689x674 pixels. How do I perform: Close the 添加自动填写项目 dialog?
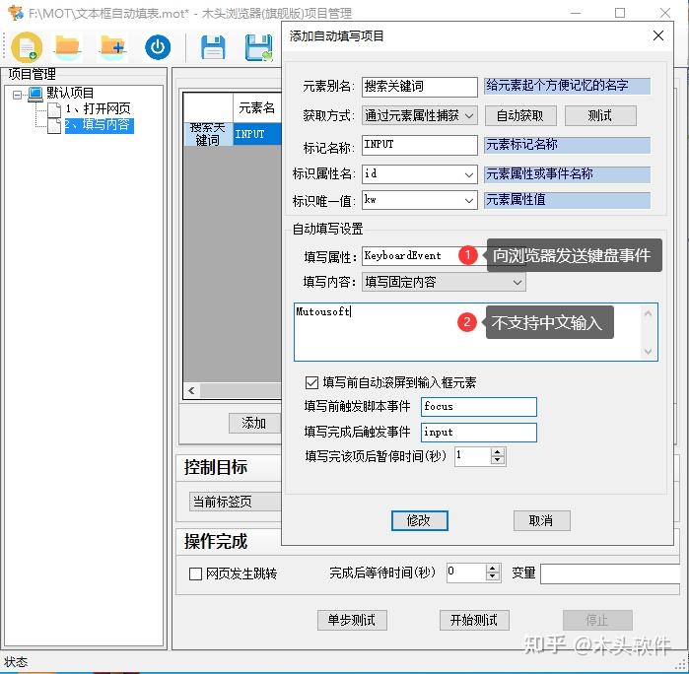pyautogui.click(x=658, y=35)
